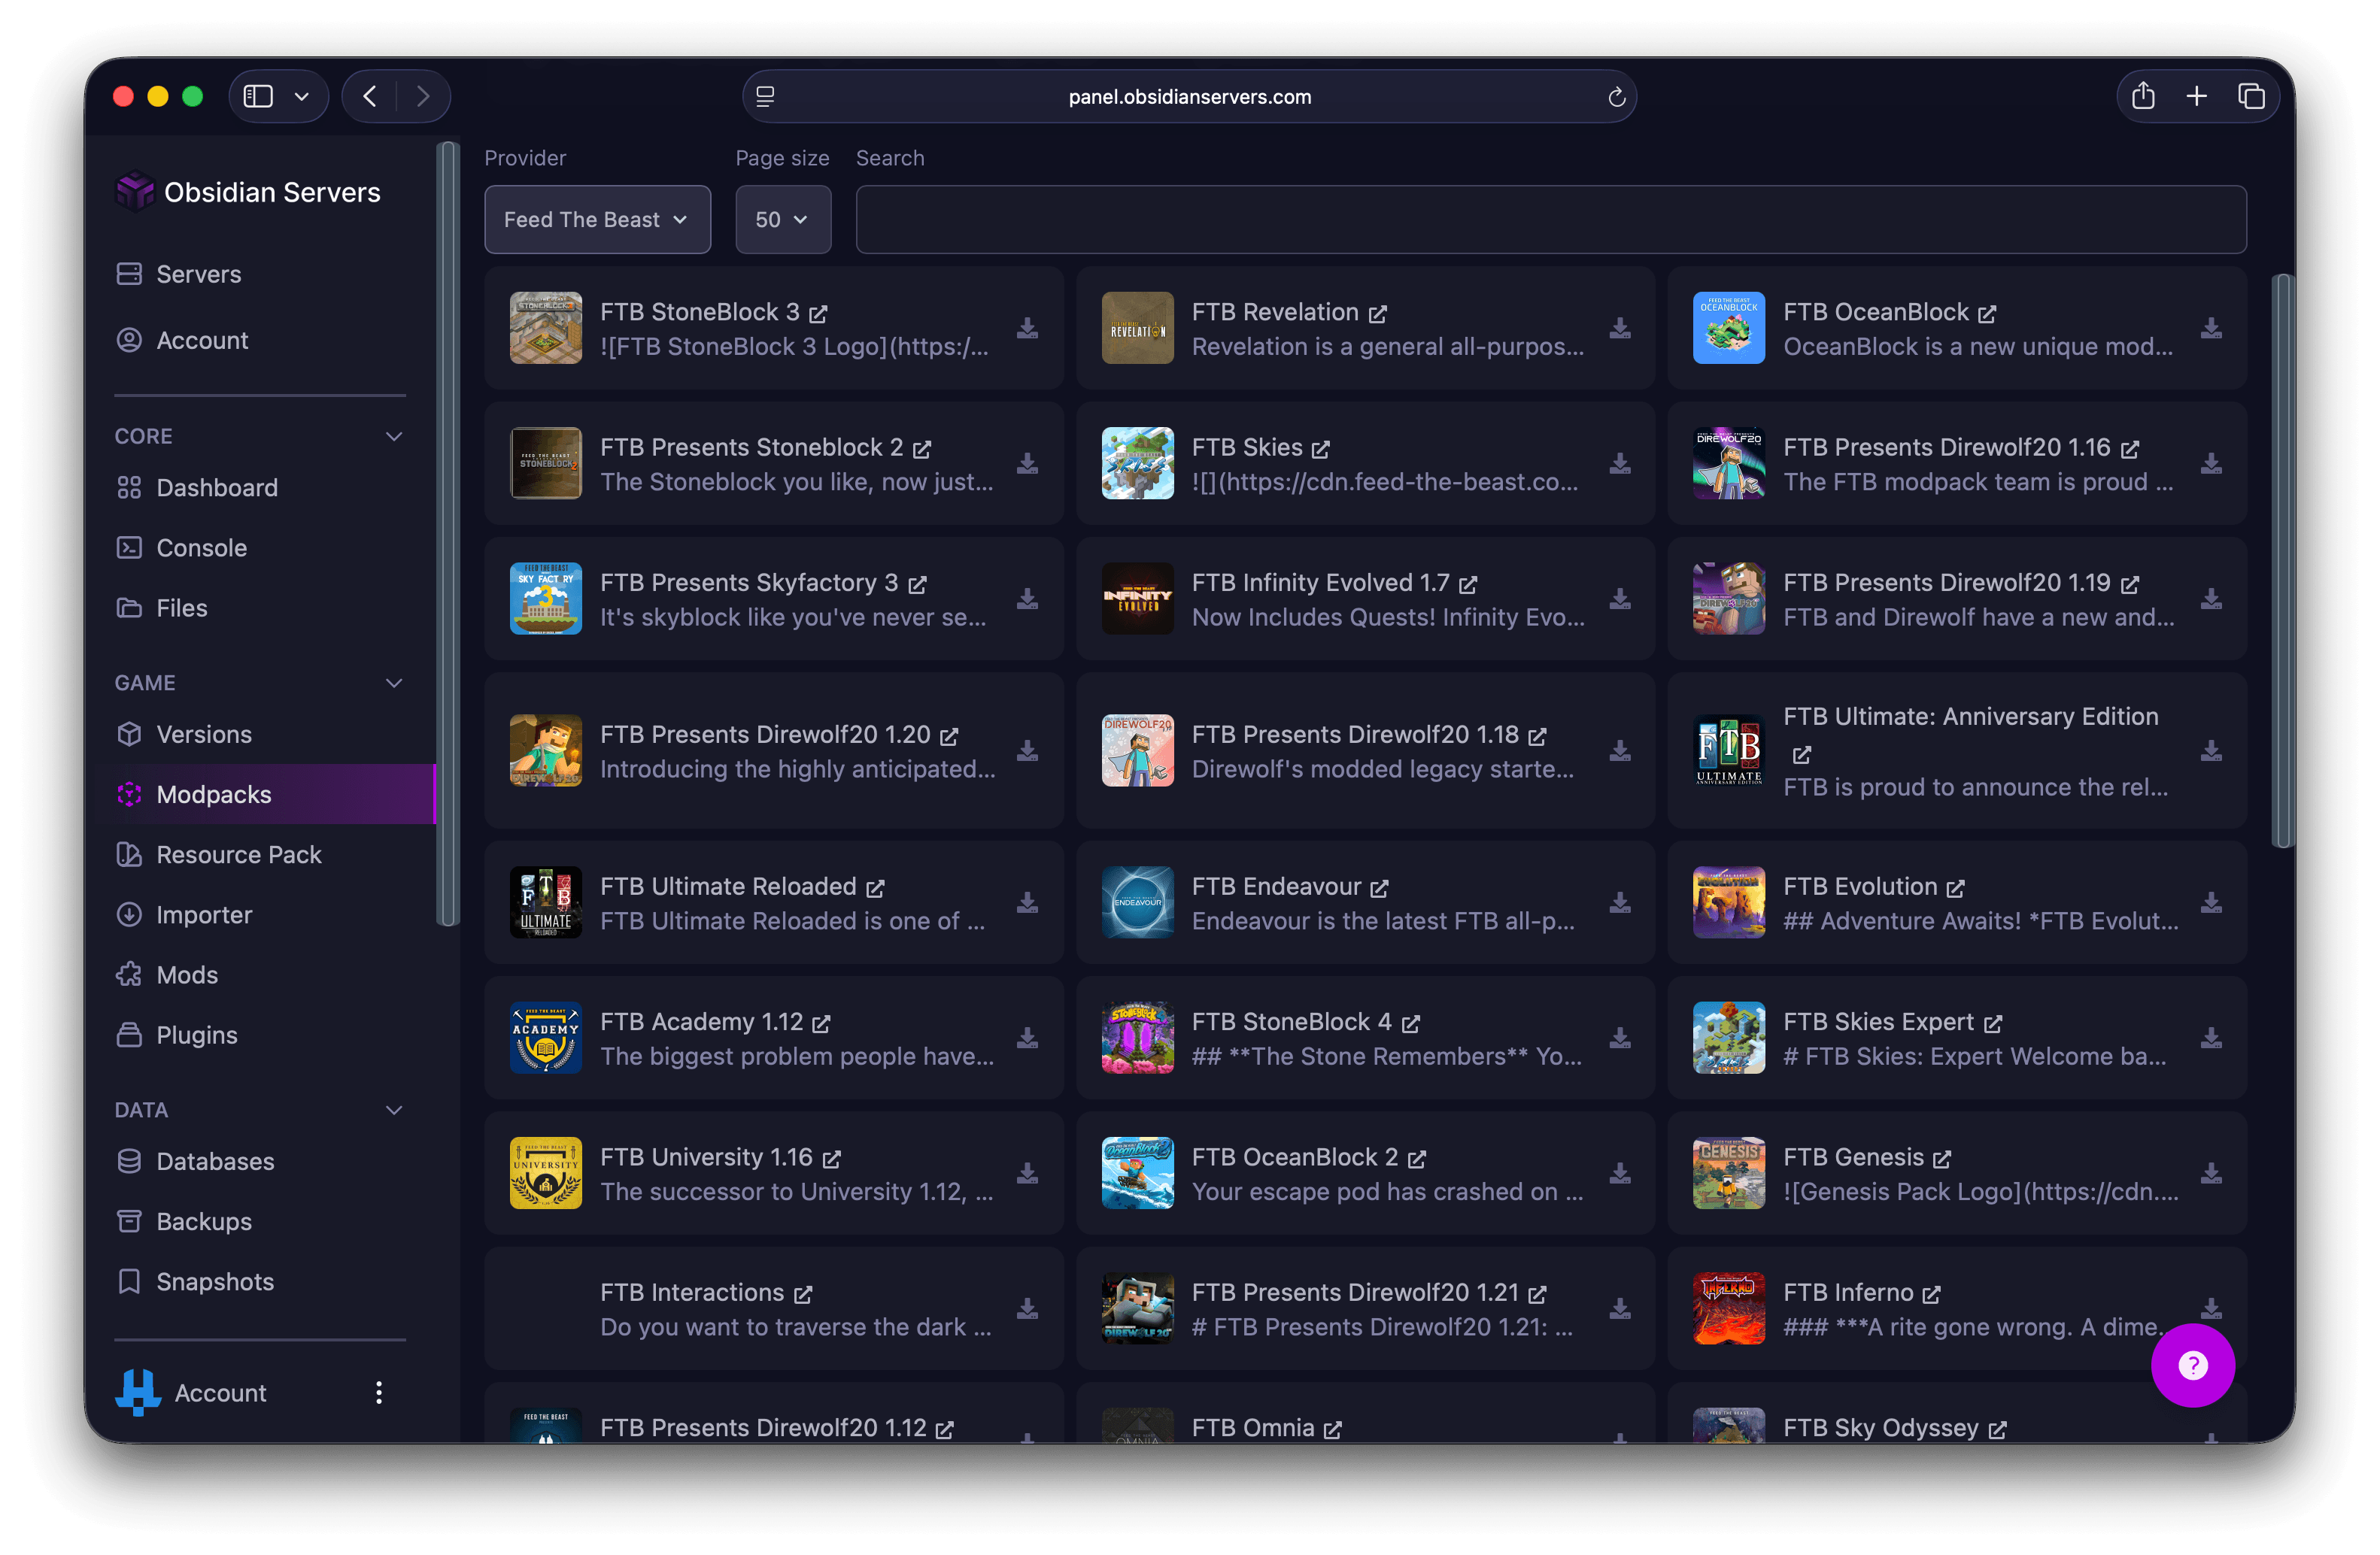Download FTB OceanBlock modpack
Image resolution: width=2380 pixels, height=1555 pixels.
(2210, 329)
